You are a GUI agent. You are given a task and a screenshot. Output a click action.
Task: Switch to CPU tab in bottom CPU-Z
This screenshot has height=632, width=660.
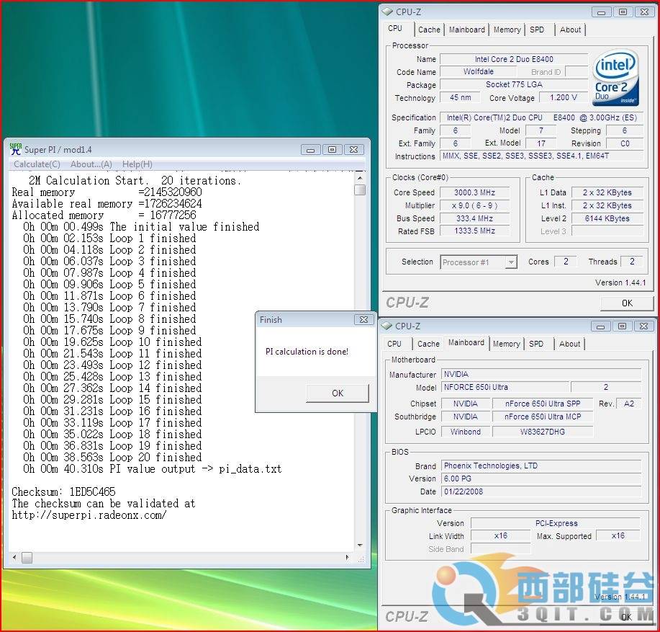coord(394,344)
